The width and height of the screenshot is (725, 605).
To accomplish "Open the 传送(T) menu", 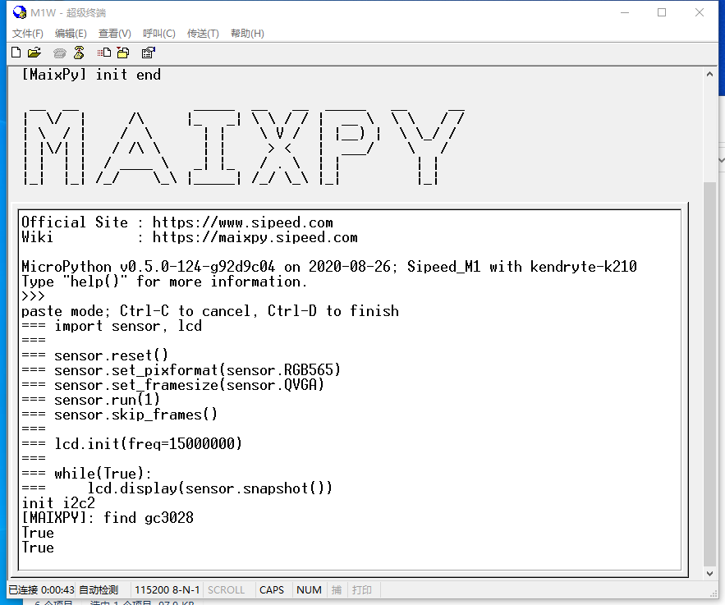I will pos(203,34).
